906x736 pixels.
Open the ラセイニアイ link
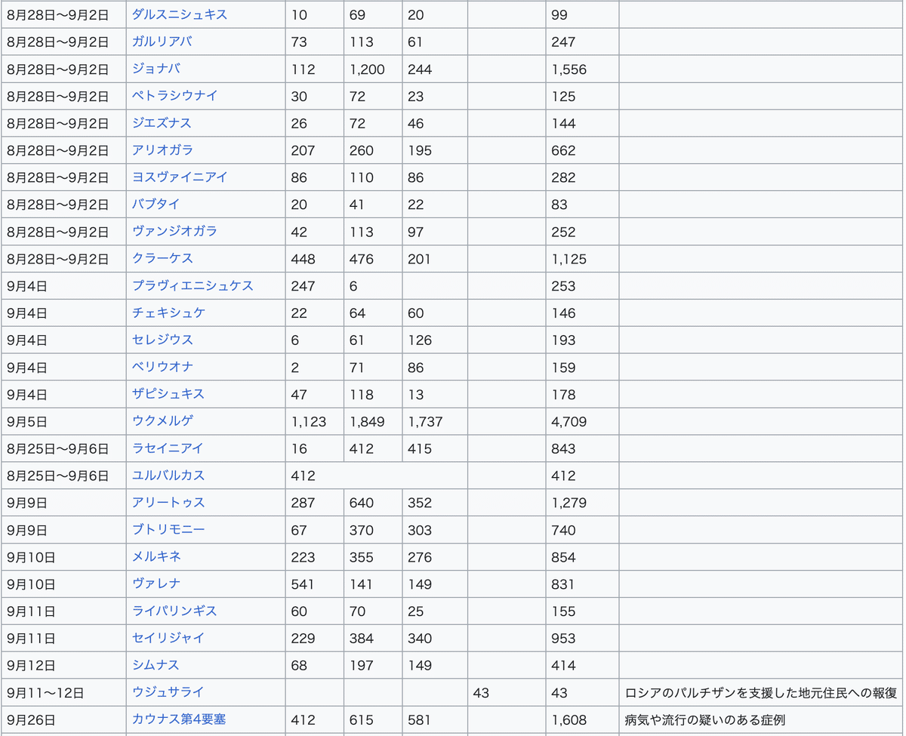168,448
